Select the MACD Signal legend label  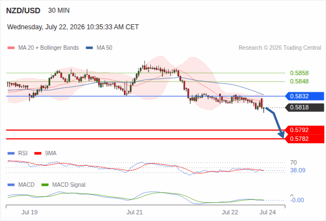69,185
